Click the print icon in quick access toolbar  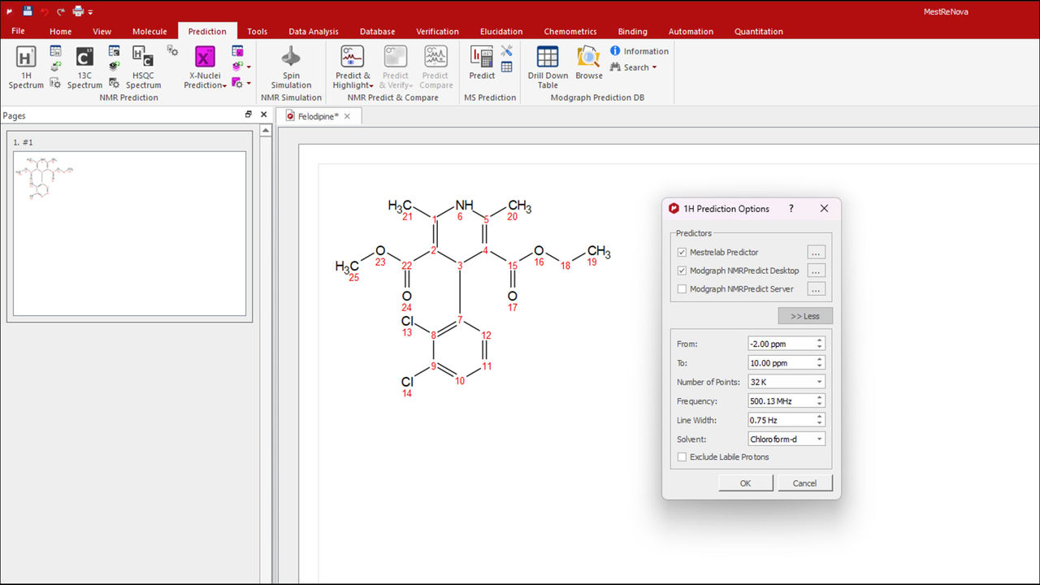(x=78, y=11)
